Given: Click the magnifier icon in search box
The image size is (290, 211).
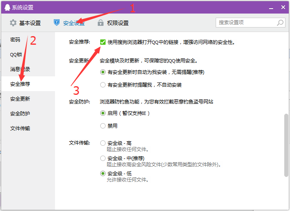Looking at the screenshot, I should [280, 23].
